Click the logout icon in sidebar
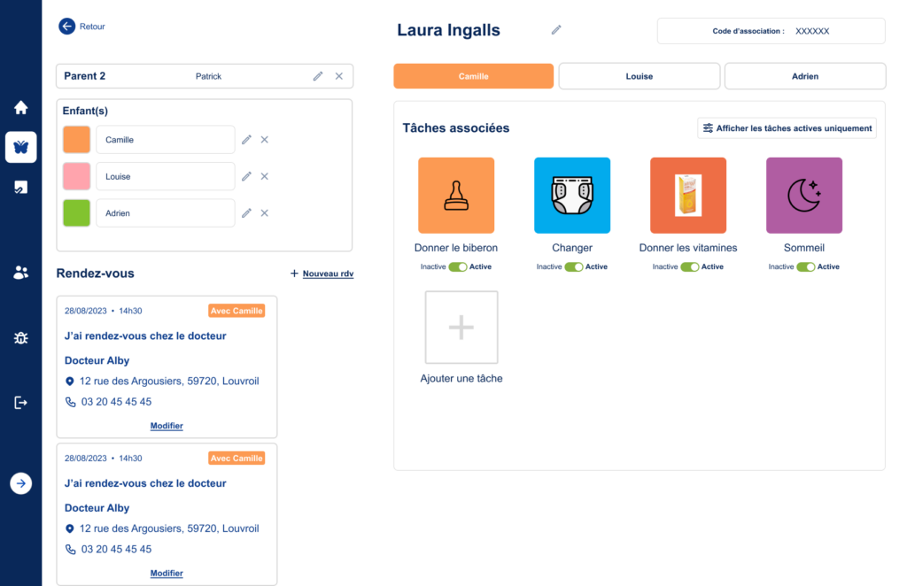This screenshot has width=907, height=586. click(x=21, y=403)
